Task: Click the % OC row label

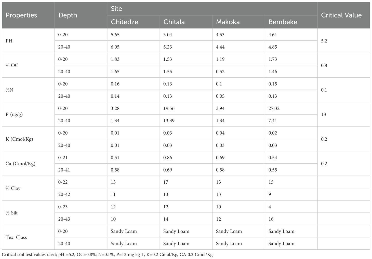Action: (12, 65)
